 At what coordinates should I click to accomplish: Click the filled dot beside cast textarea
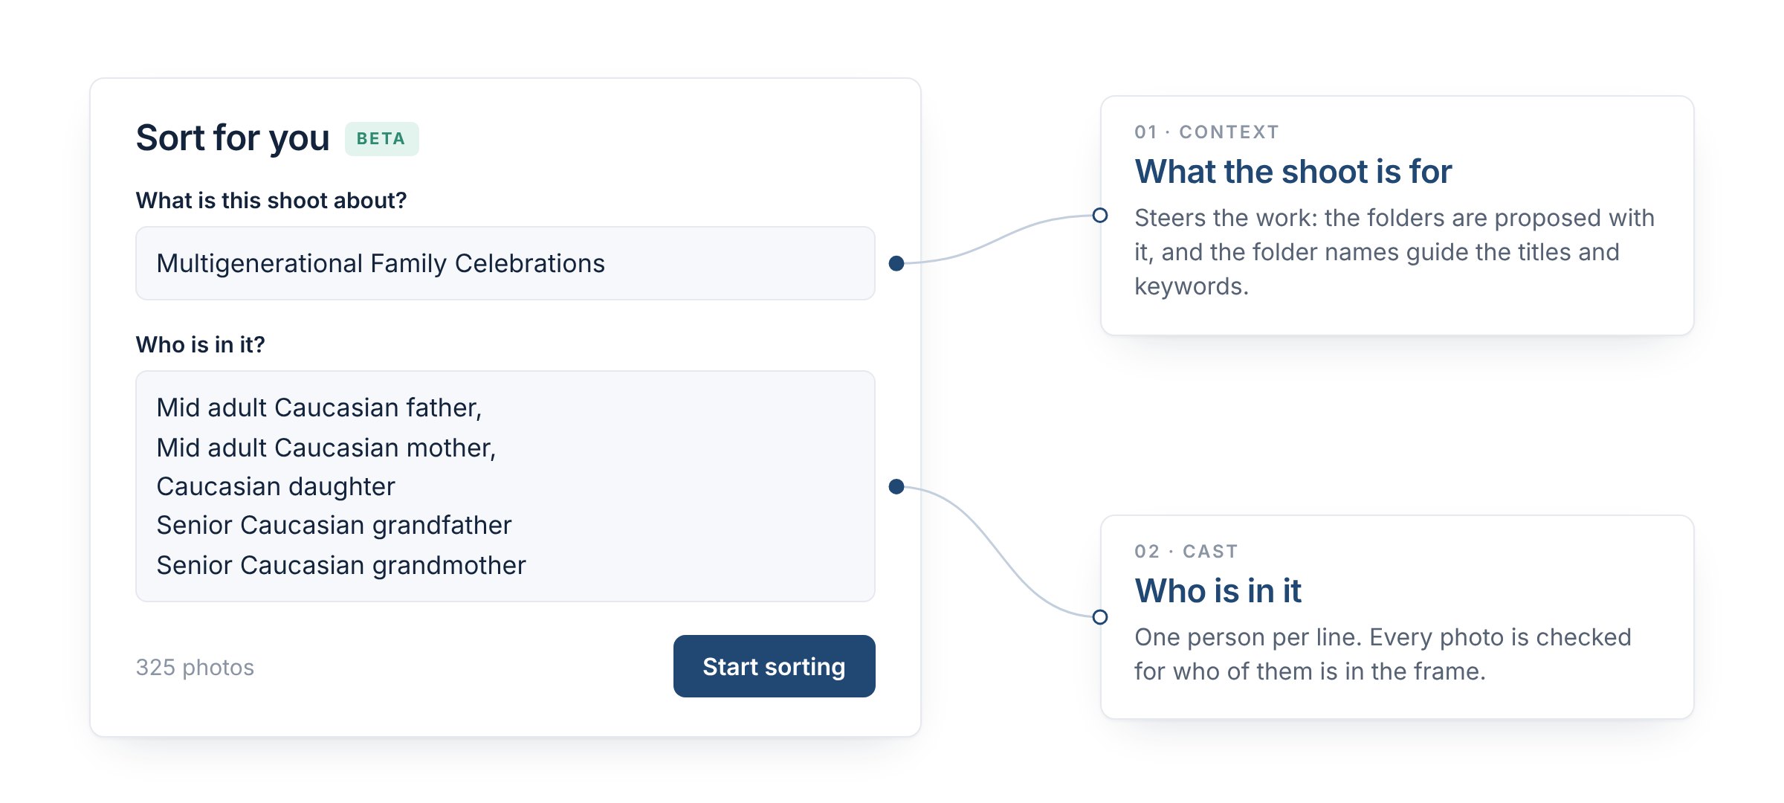(x=896, y=487)
